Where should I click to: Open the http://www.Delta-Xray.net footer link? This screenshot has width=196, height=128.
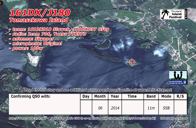[x=27, y=118]
